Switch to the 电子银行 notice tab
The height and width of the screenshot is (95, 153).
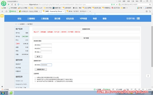click(77, 11)
